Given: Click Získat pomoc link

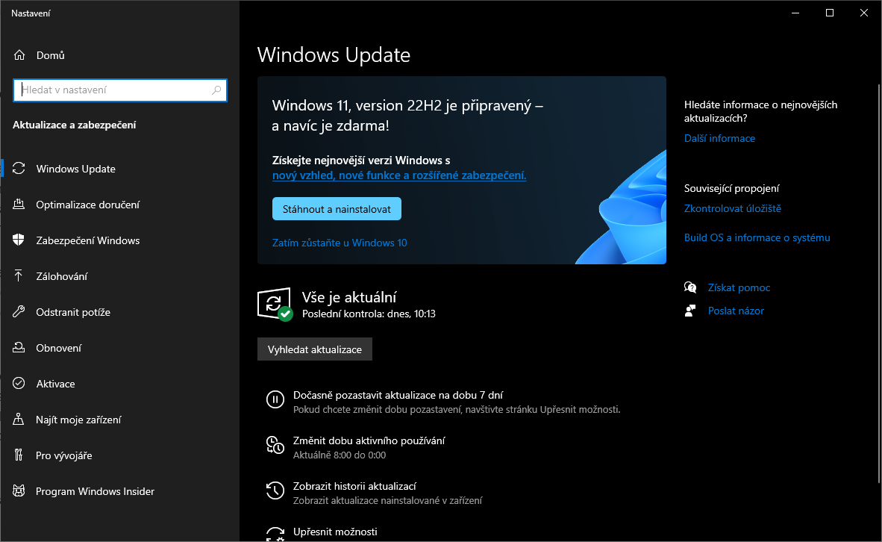Looking at the screenshot, I should [739, 287].
